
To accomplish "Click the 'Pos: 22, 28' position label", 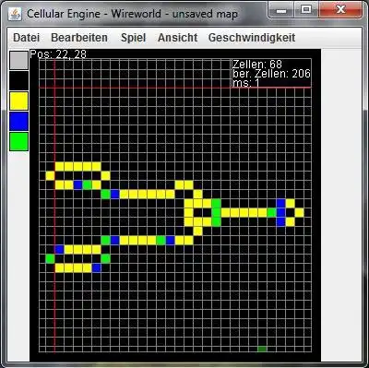I will pyautogui.click(x=58, y=54).
